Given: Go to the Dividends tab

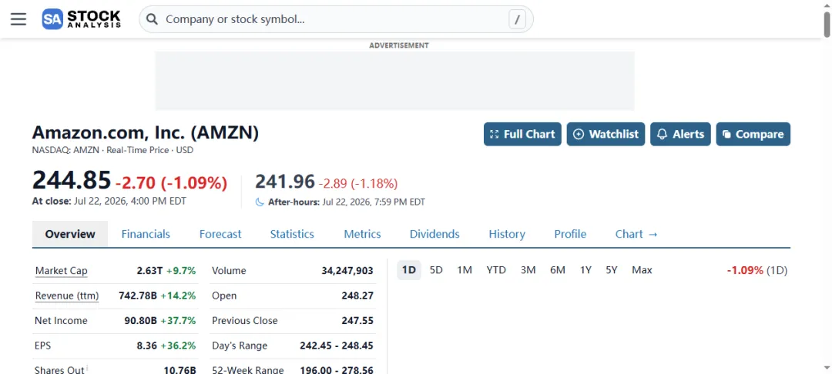Looking at the screenshot, I should [x=434, y=234].
